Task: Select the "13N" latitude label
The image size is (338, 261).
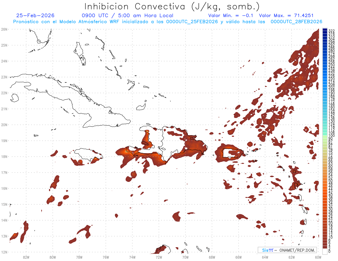Action: (x=4, y=236)
